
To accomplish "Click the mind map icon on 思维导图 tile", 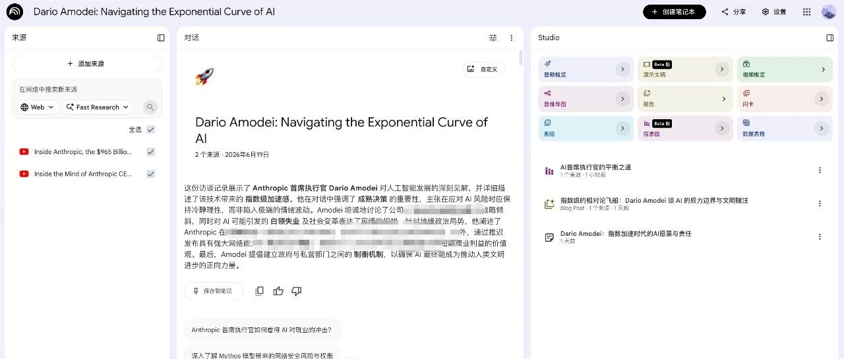I will [x=547, y=94].
